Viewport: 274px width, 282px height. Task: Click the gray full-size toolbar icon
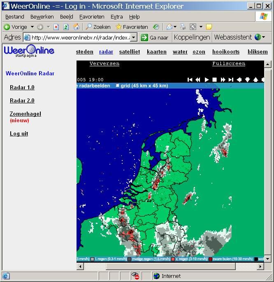pyautogui.click(x=193, y=27)
